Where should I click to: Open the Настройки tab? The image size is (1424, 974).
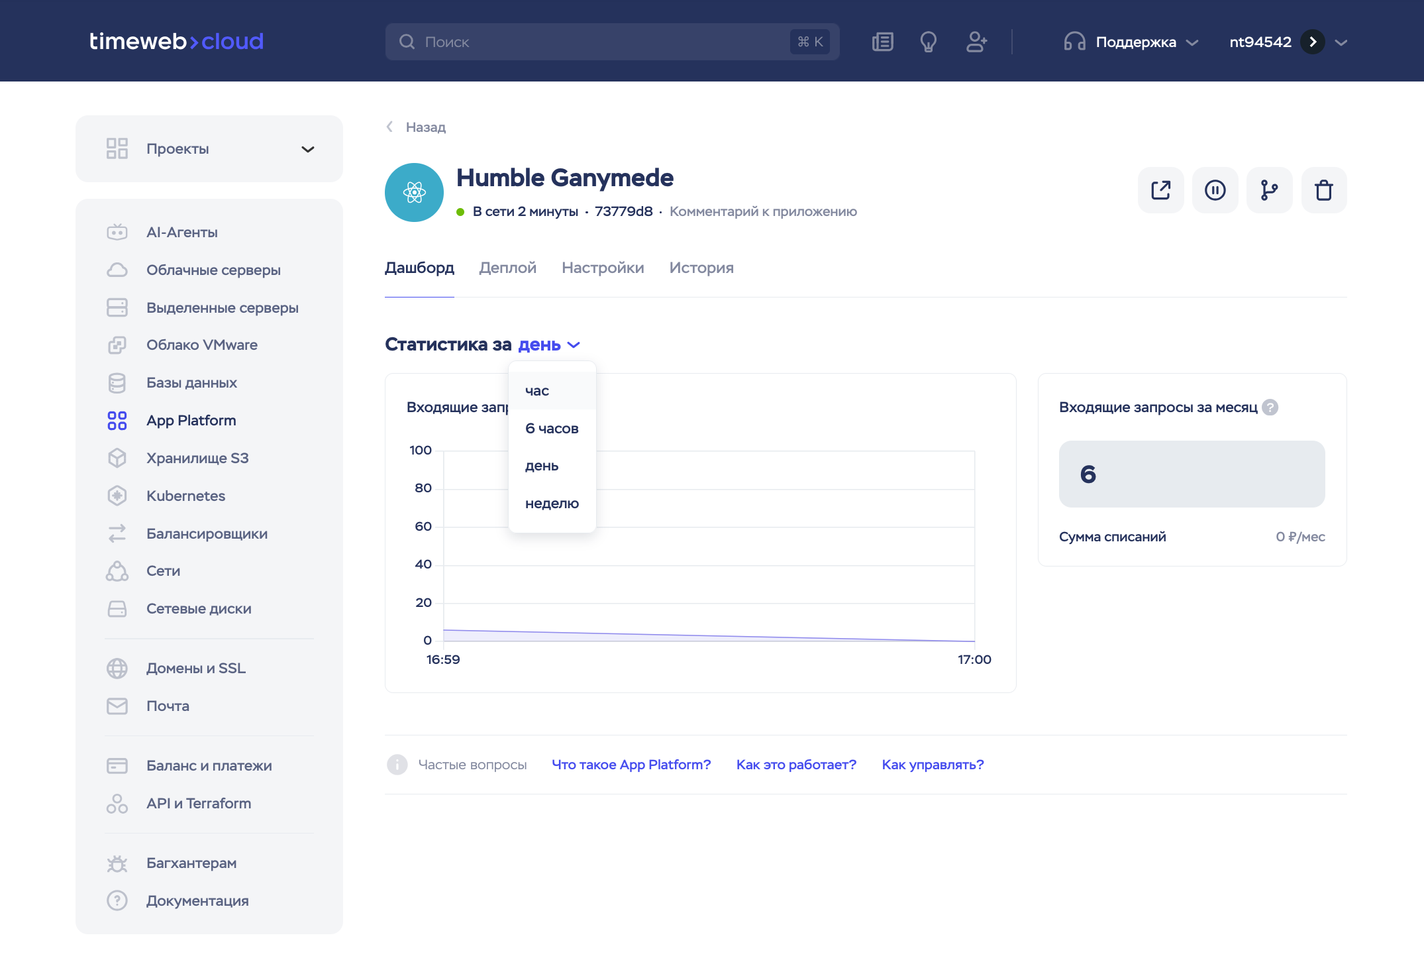603,268
